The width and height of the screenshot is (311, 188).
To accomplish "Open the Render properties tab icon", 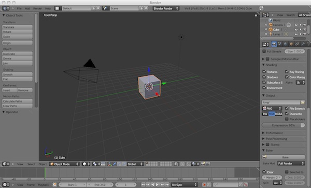I will [274, 44].
